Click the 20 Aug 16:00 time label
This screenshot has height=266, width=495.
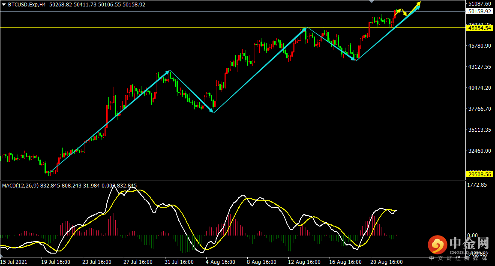[x=387, y=262]
